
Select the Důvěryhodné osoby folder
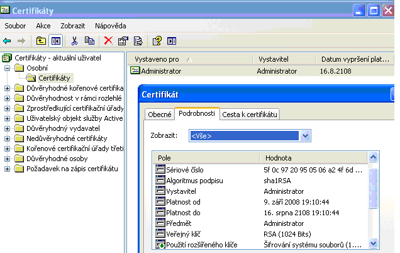pos(57,159)
